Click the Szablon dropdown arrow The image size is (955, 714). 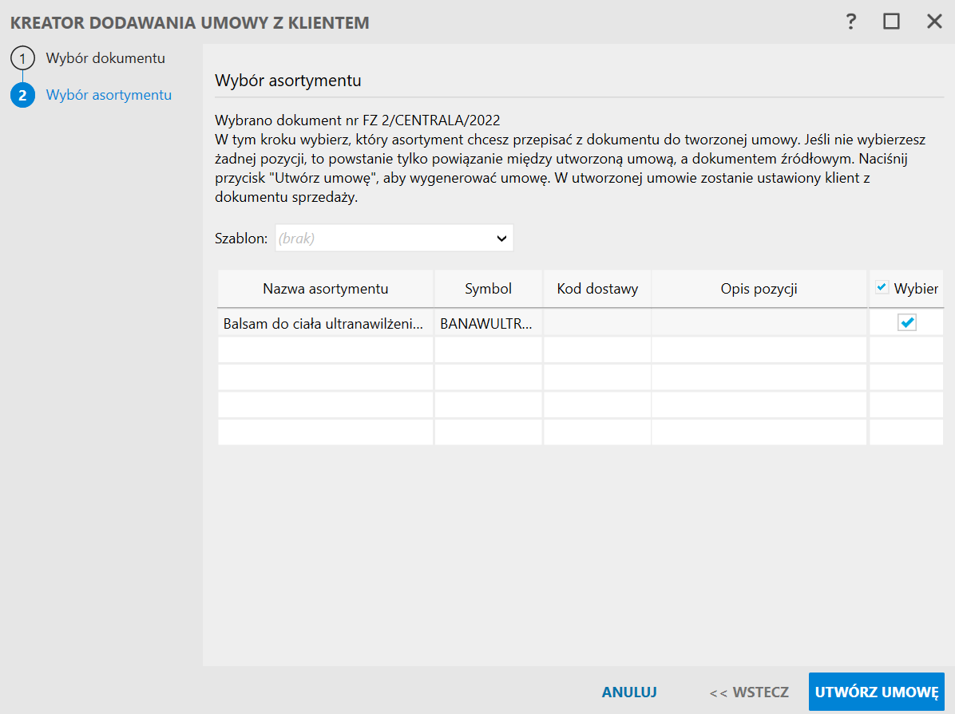click(x=501, y=238)
